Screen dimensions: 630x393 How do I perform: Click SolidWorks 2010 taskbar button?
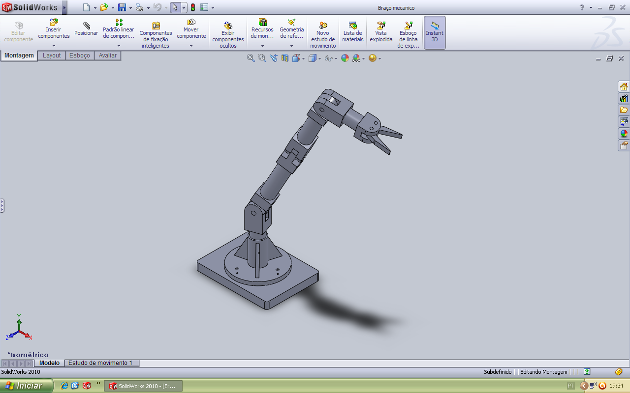tap(143, 386)
